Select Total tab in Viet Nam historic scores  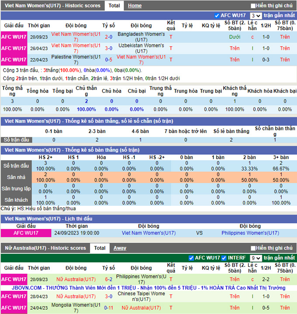click(x=114, y=6)
